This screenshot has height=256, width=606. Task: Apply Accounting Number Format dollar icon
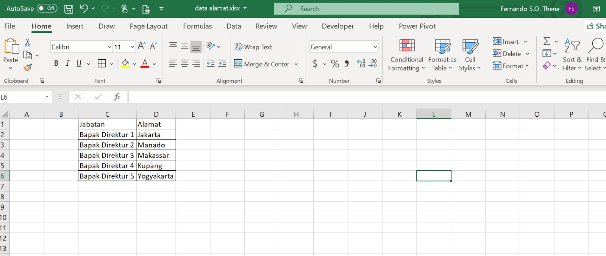(x=315, y=63)
